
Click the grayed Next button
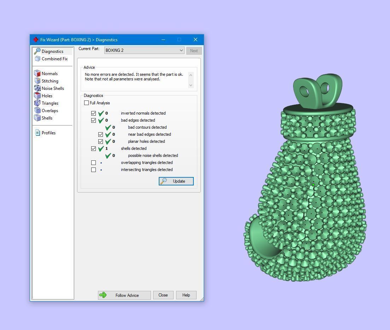(194, 50)
